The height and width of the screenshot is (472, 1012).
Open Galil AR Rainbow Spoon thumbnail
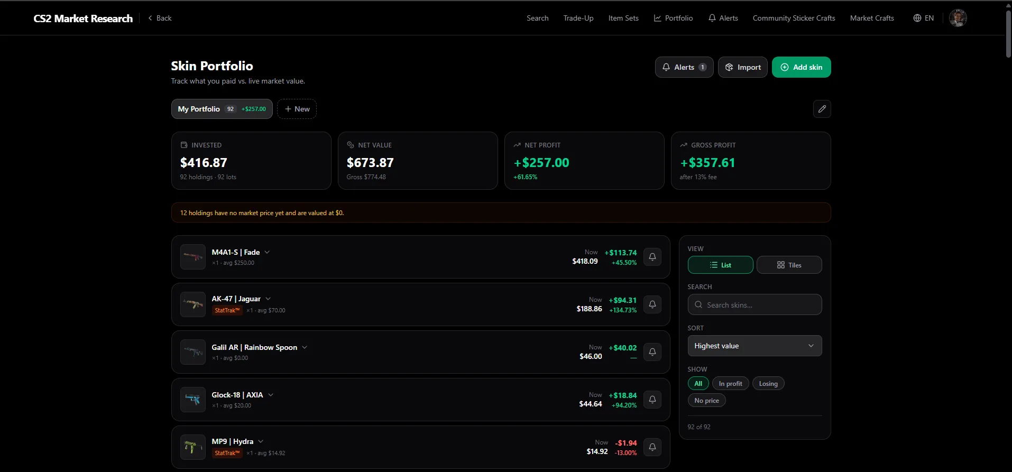click(193, 352)
